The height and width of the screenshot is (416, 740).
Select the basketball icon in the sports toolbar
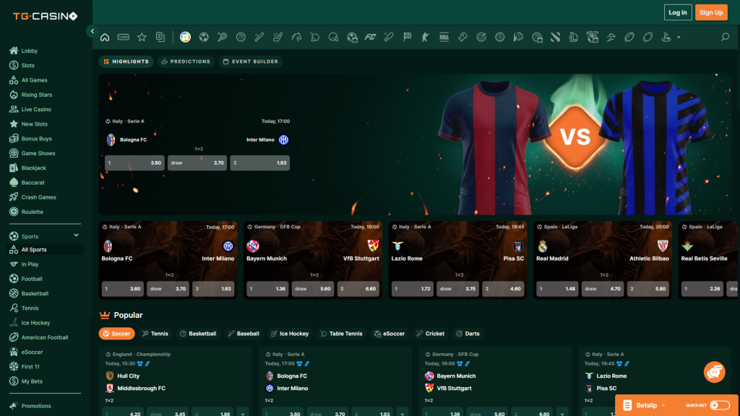(241, 38)
